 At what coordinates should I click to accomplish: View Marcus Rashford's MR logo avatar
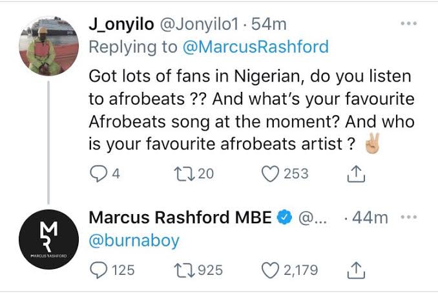(46, 241)
